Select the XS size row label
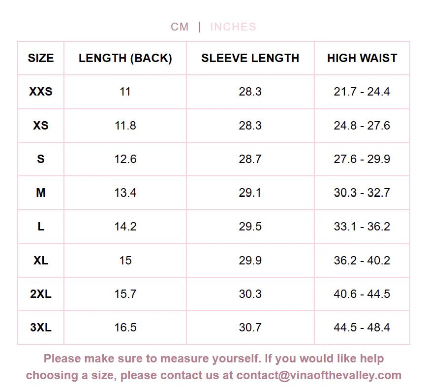 coord(41,126)
